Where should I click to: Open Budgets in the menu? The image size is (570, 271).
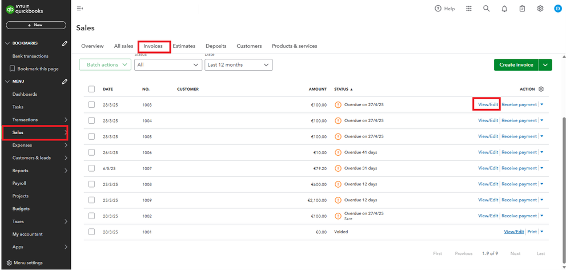pos(21,208)
